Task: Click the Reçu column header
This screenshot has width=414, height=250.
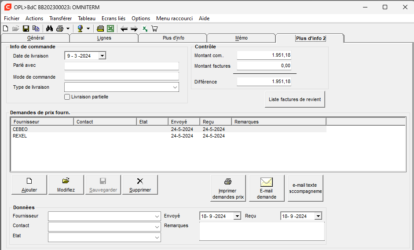Action: click(x=216, y=122)
